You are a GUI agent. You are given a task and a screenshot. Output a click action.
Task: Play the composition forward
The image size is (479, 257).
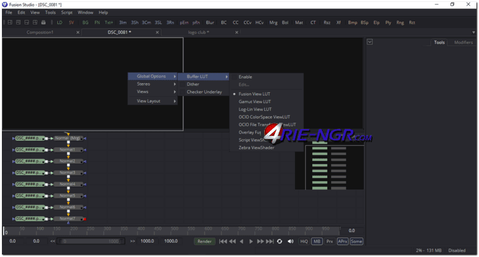(251, 241)
